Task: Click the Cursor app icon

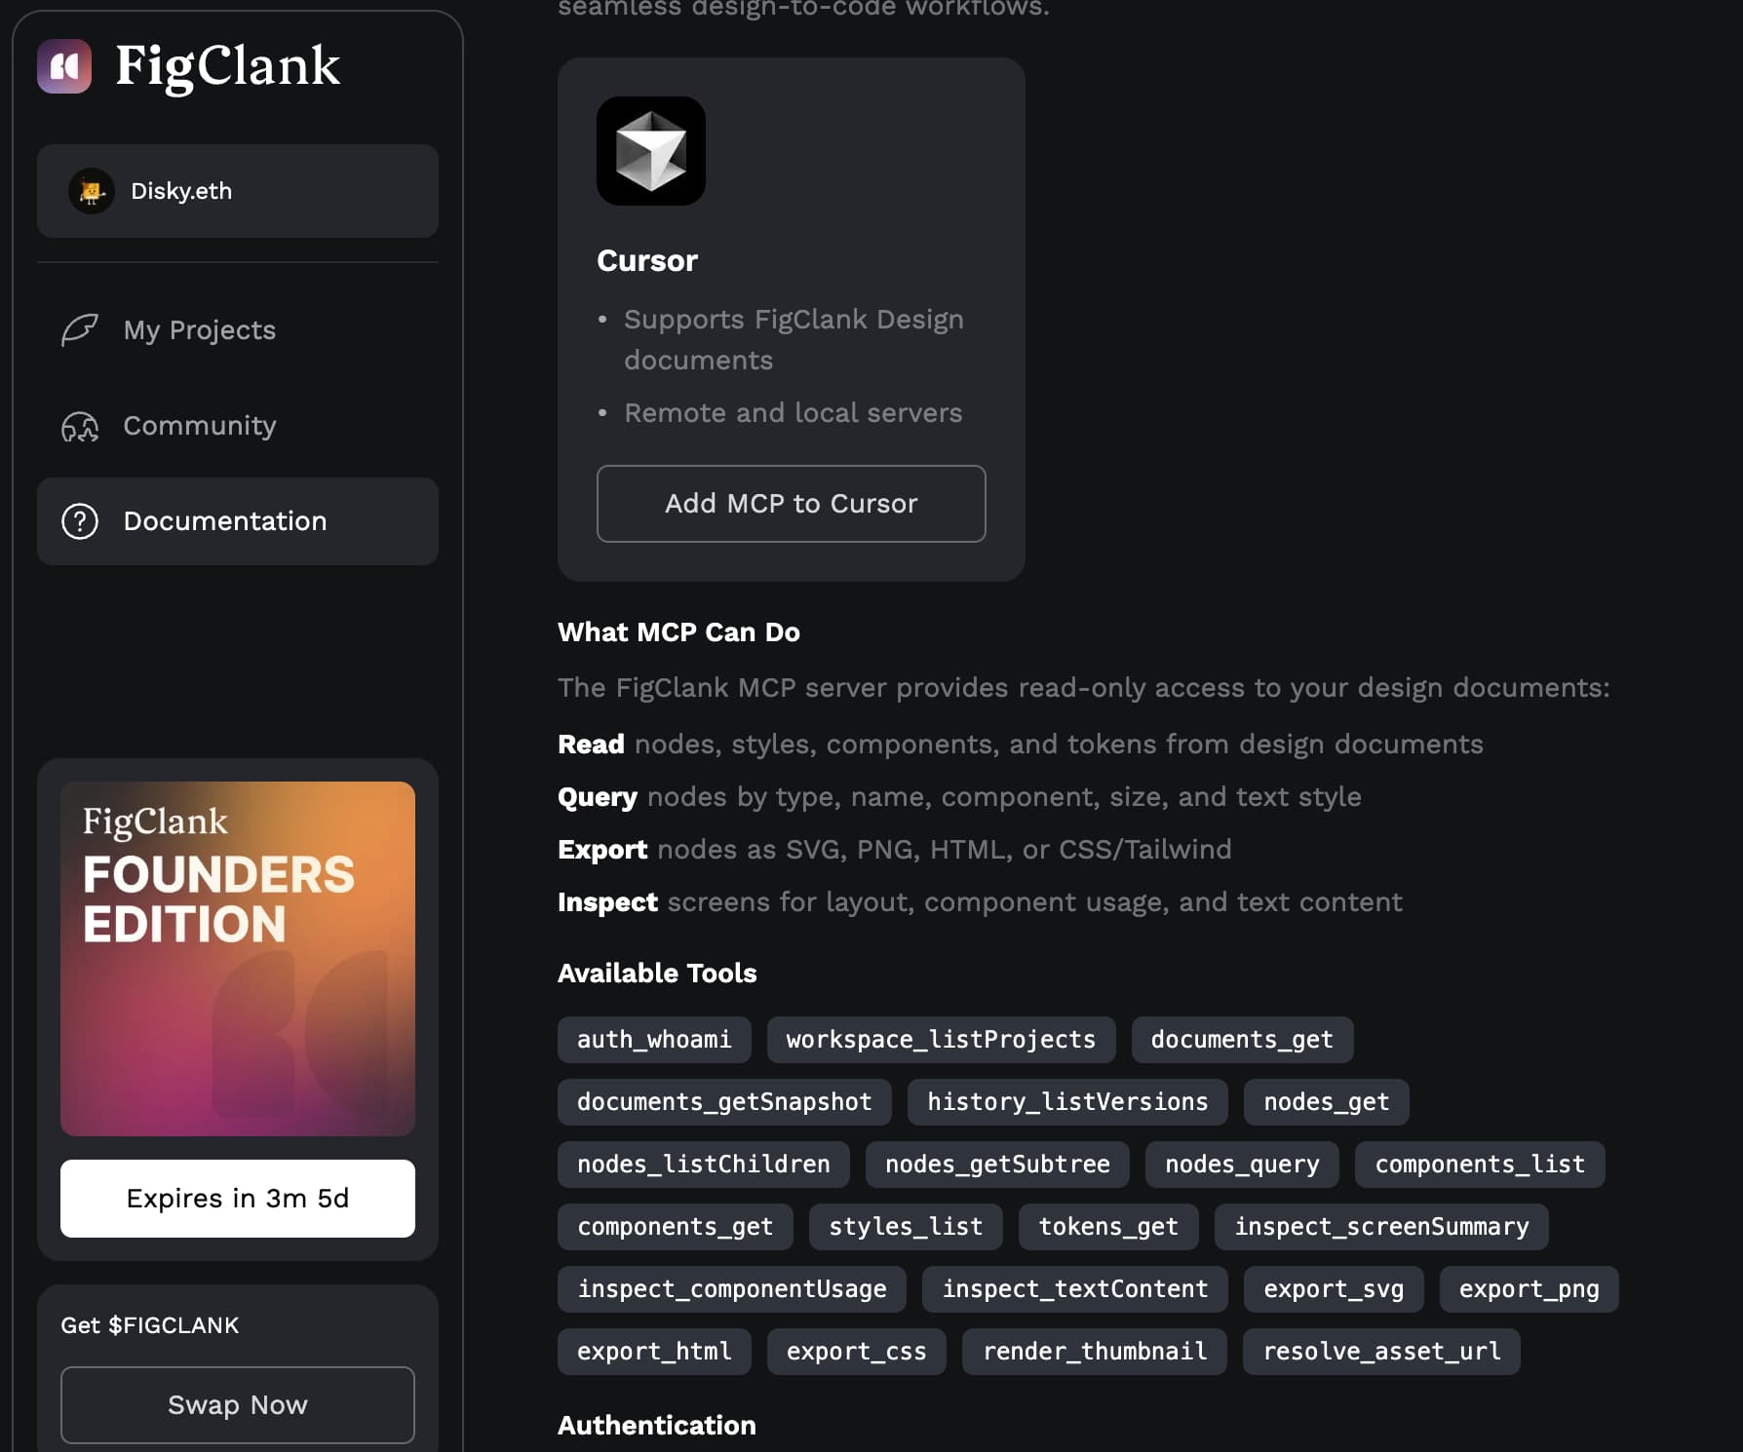Action: tap(650, 151)
